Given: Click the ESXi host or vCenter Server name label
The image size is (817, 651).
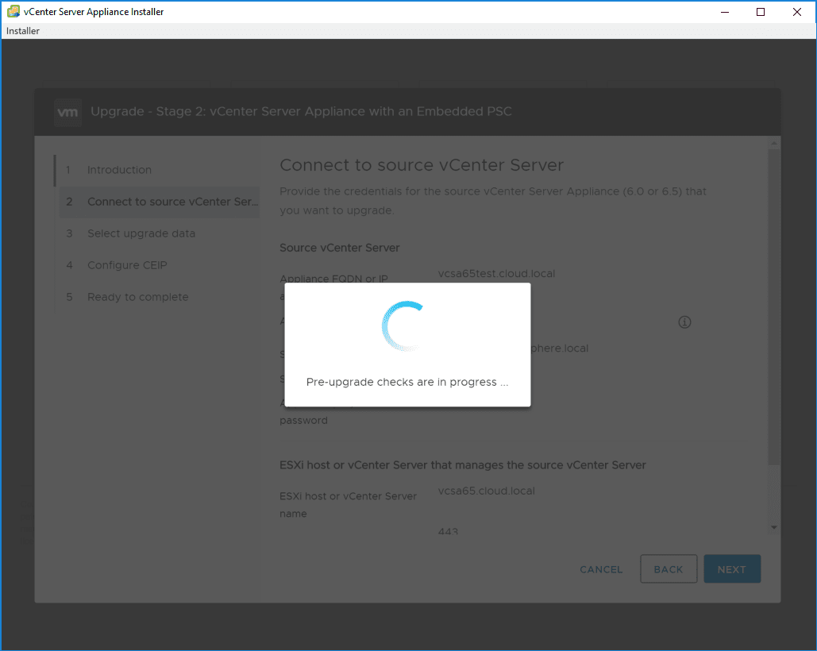Looking at the screenshot, I should [x=348, y=505].
